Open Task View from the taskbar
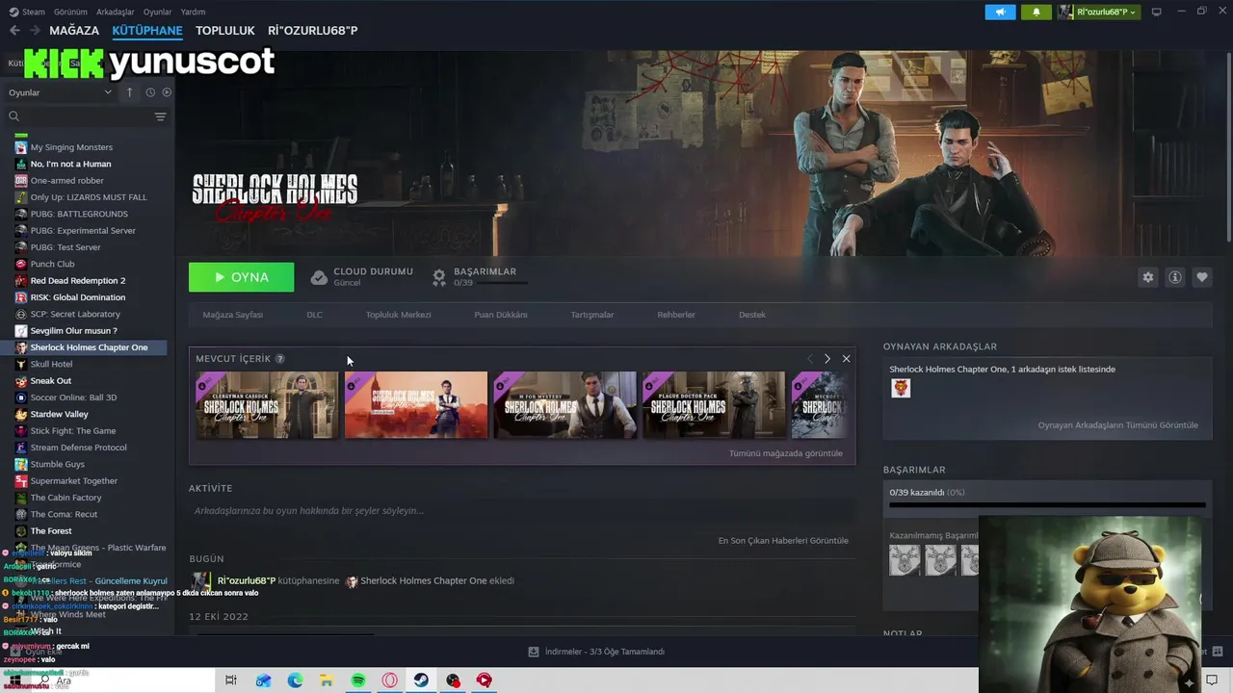 tap(231, 680)
